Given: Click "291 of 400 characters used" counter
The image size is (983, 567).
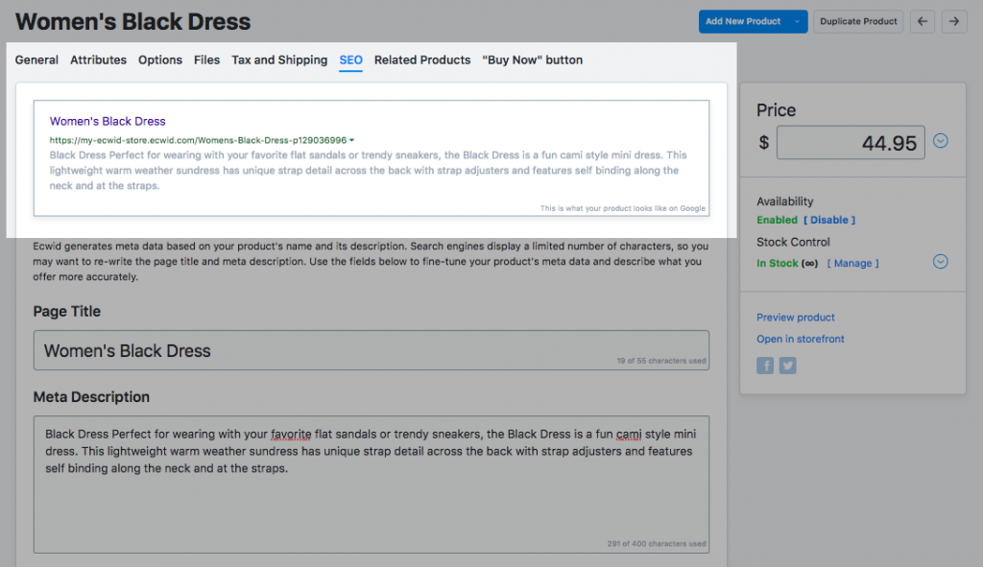Looking at the screenshot, I should coord(657,544).
